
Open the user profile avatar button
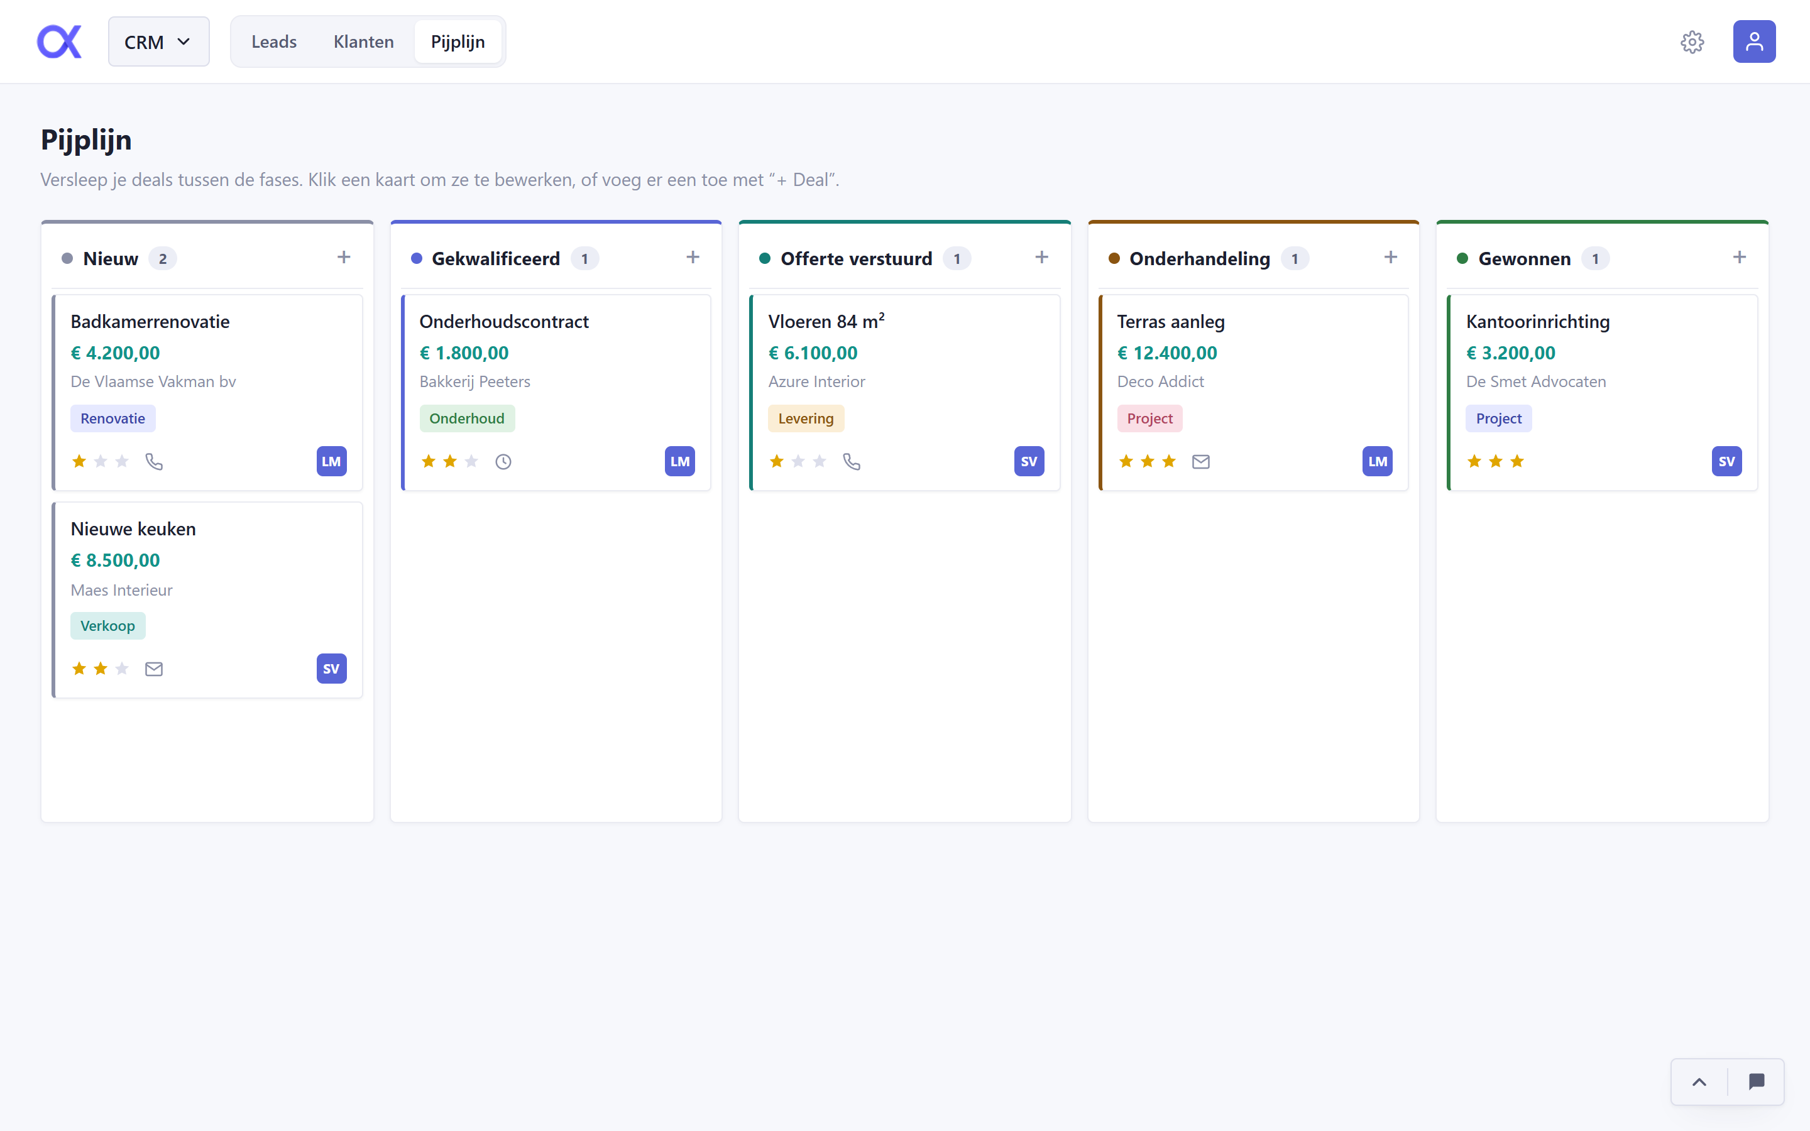click(1754, 42)
